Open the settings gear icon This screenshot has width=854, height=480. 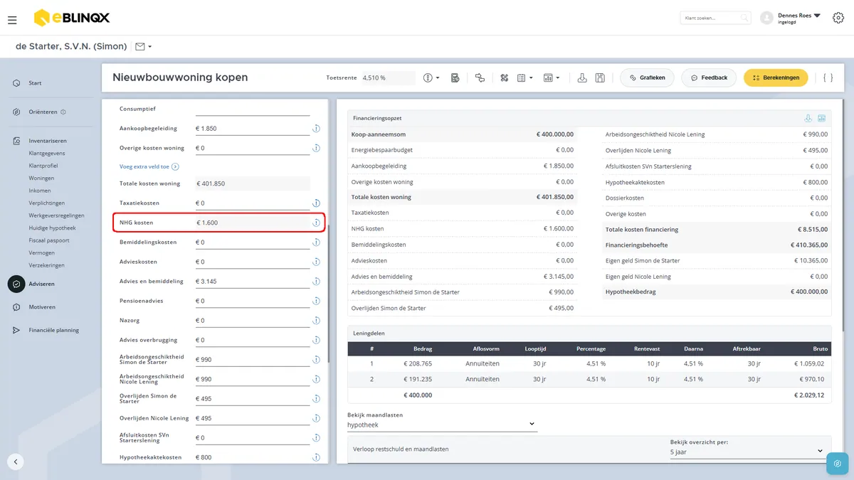(x=838, y=18)
